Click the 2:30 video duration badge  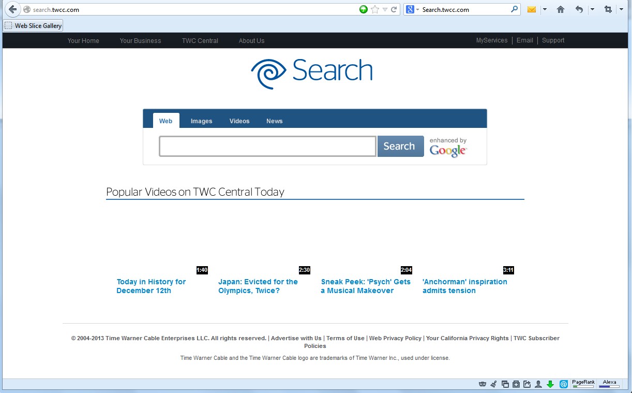coord(305,270)
